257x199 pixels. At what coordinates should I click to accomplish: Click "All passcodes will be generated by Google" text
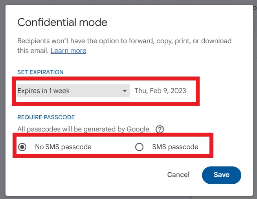click(84, 129)
